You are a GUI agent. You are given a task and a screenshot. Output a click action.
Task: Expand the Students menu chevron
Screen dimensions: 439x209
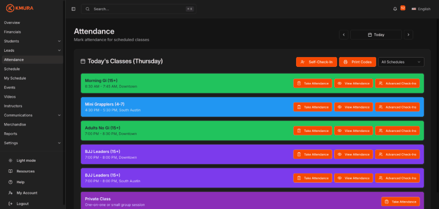click(59, 41)
